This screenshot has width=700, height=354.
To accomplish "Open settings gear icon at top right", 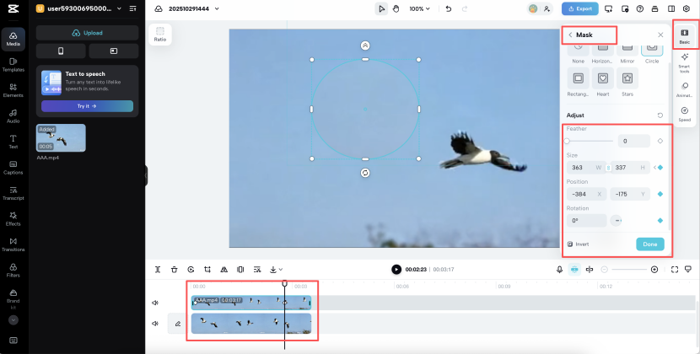I will point(687,8).
